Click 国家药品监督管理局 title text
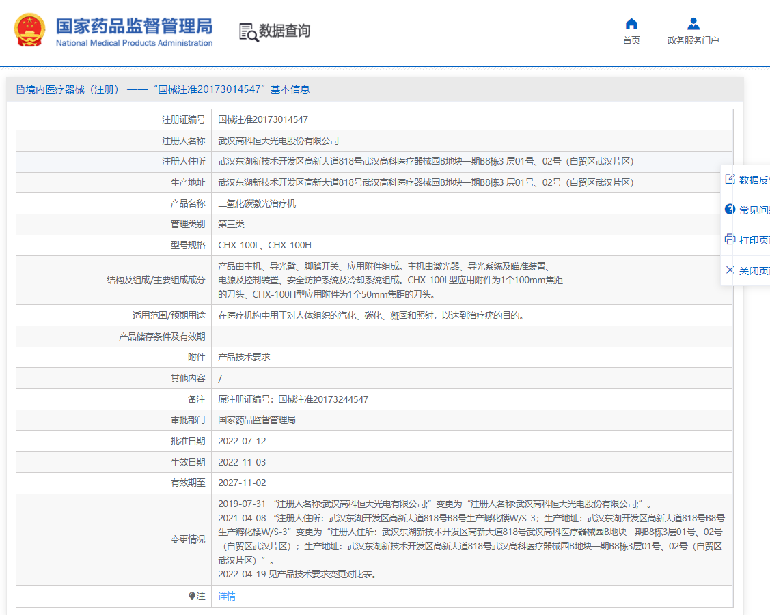 point(134,26)
